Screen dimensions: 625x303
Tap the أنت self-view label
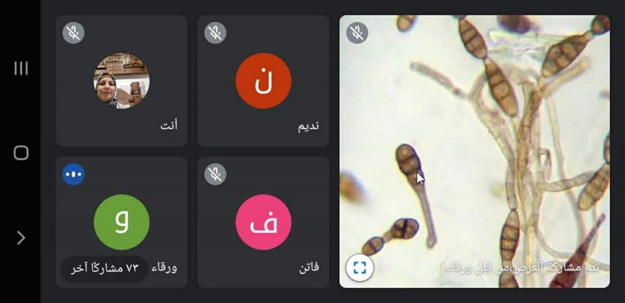tap(168, 126)
